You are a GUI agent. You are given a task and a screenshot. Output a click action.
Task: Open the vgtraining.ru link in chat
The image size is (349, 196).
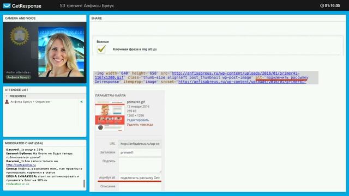(x=21, y=165)
